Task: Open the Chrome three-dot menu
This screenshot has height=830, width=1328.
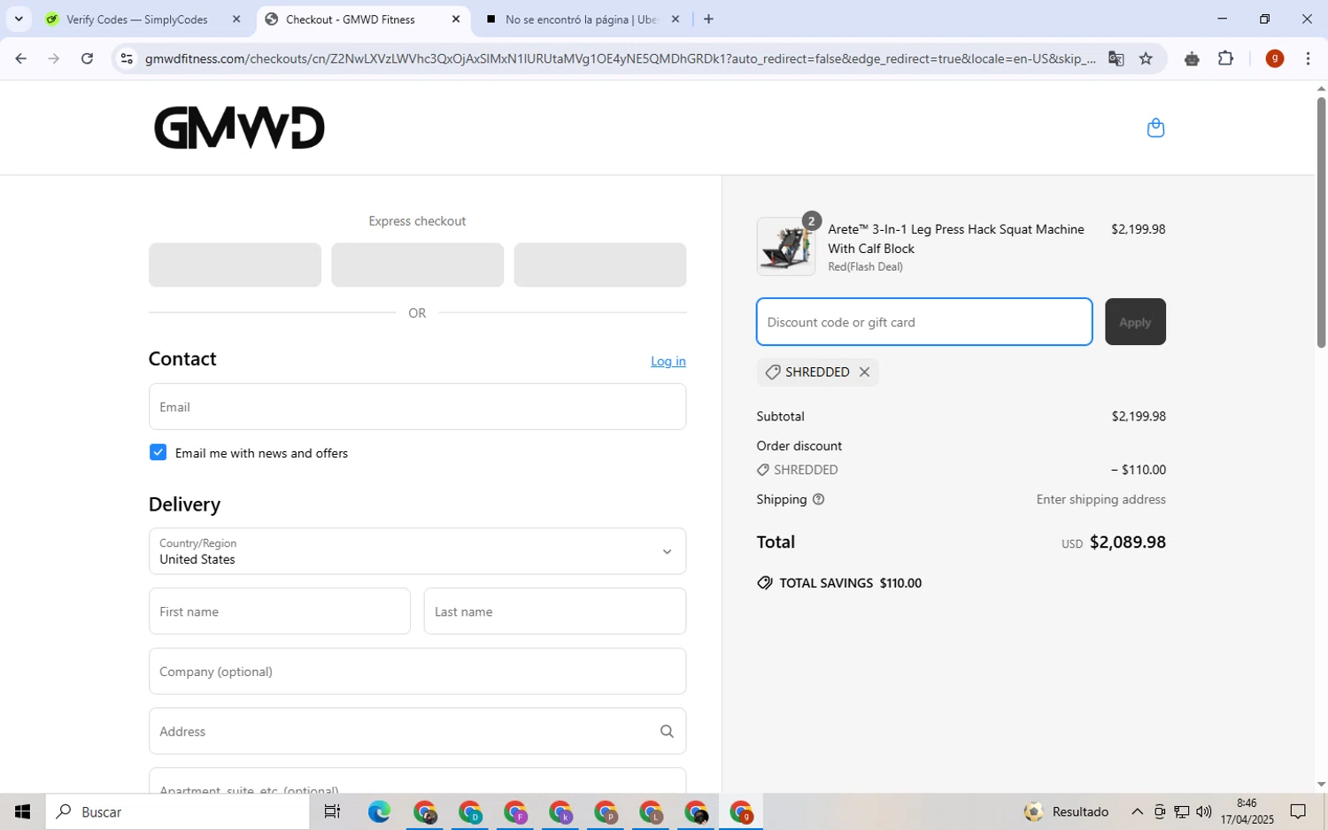Action: [1308, 58]
